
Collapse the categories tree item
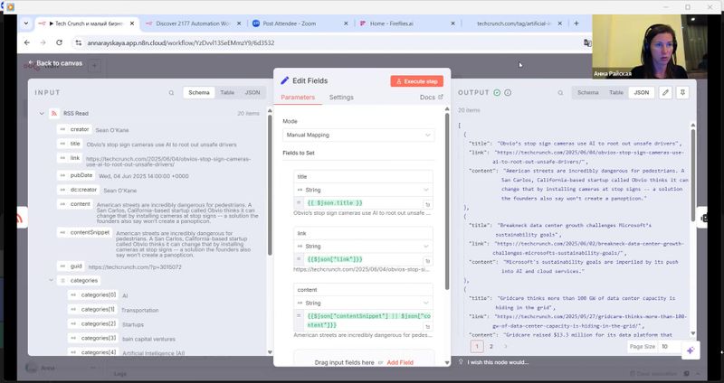point(52,280)
